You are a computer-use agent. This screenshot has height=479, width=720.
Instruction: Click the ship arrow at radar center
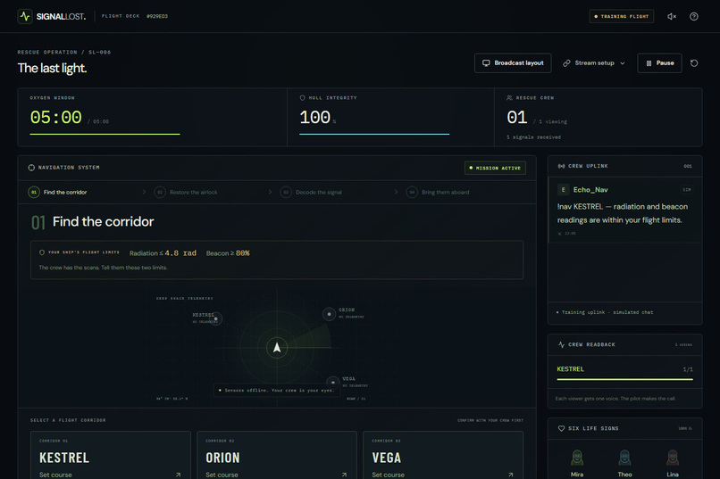277,348
